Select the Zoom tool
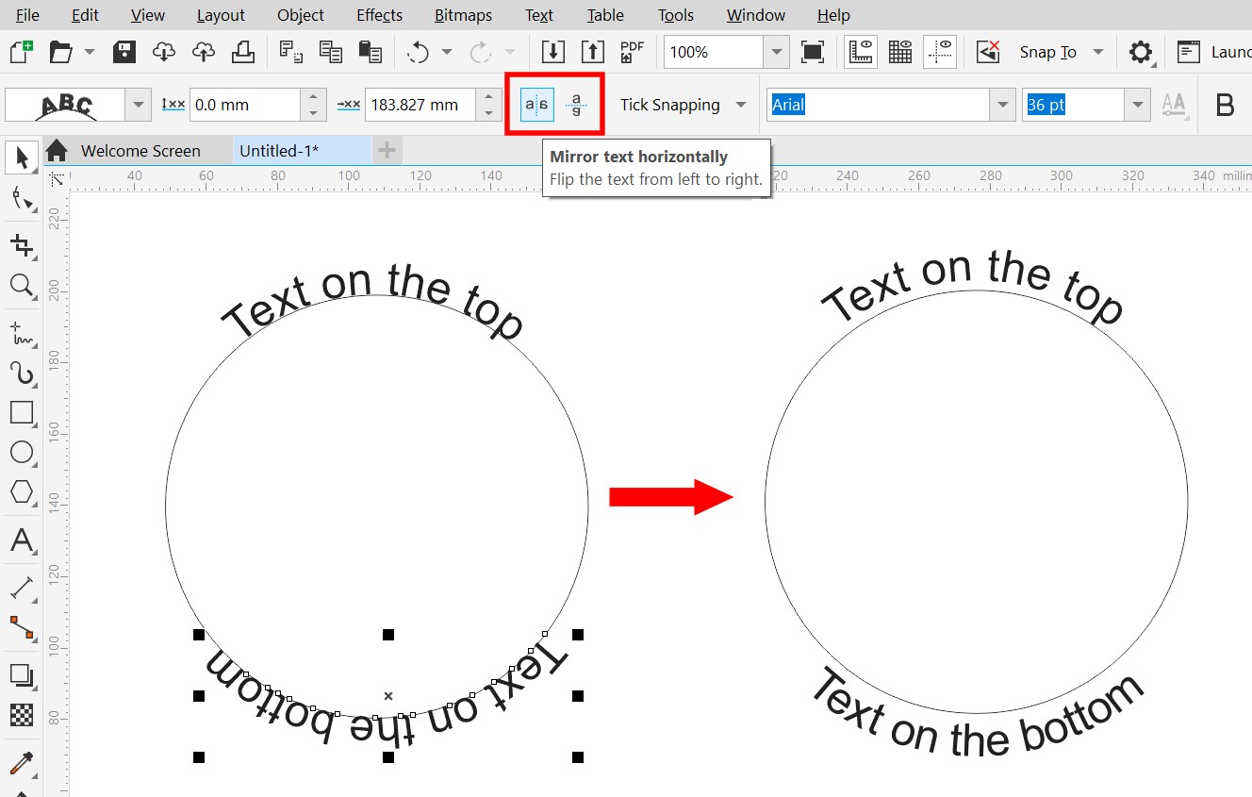The height and width of the screenshot is (797, 1252). tap(21, 286)
